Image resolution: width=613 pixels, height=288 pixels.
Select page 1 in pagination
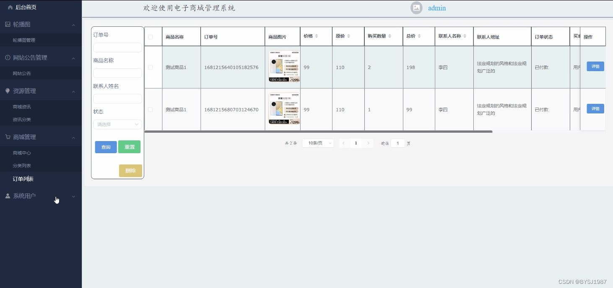tap(356, 143)
